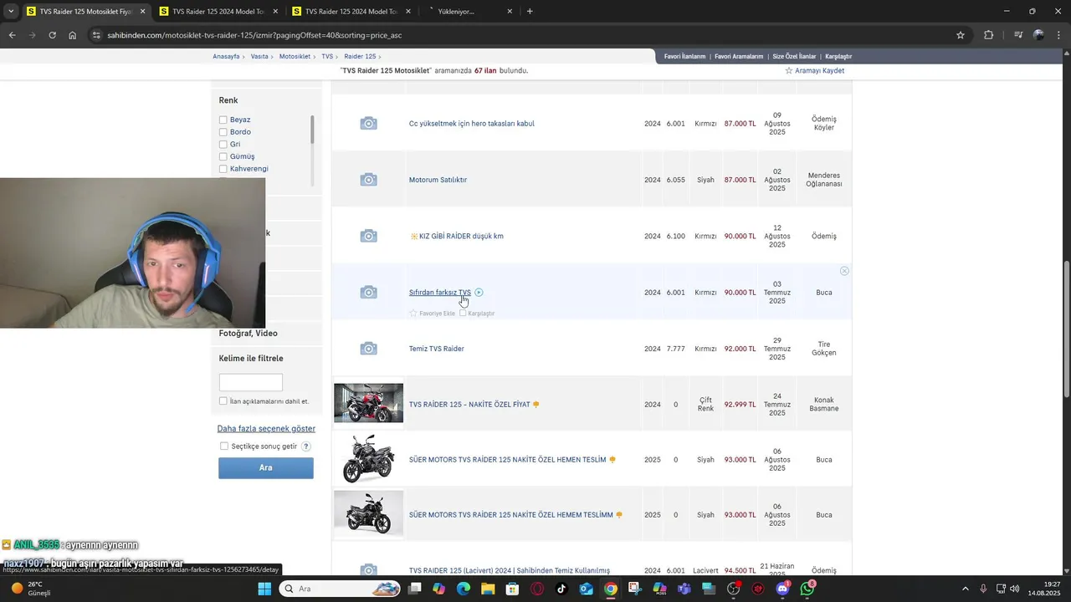Dismiss the Buca listing with circled X

click(x=844, y=271)
